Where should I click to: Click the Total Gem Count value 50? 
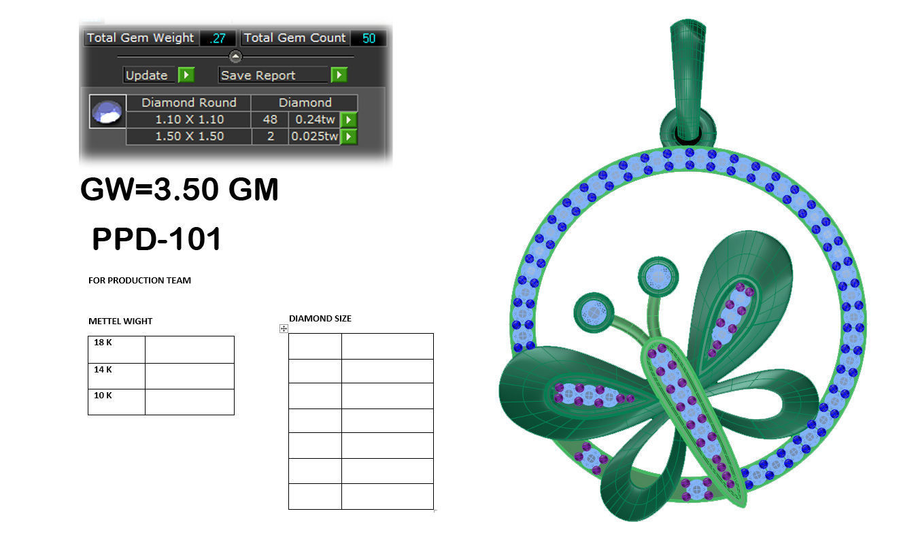369,38
